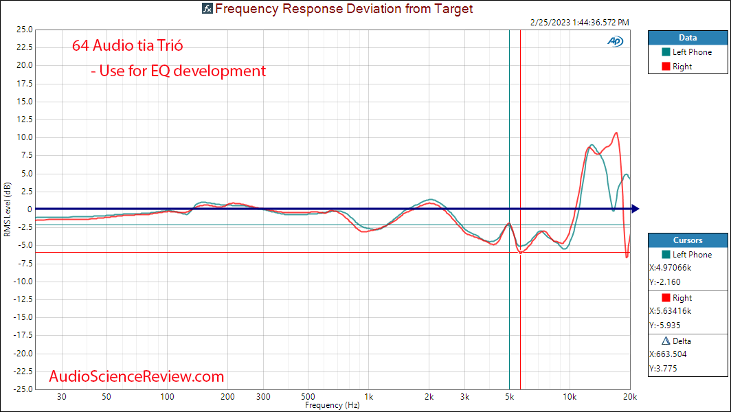
Task: Click the graph title Frequency Response Deviation from Target
Action: coord(344,8)
